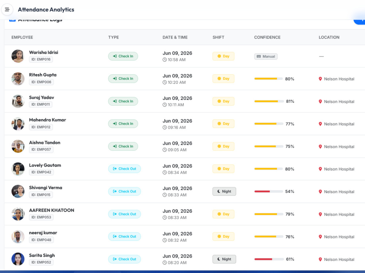Click the ID: EMP012 tag
This screenshot has width=365, height=273.
(x=41, y=127)
